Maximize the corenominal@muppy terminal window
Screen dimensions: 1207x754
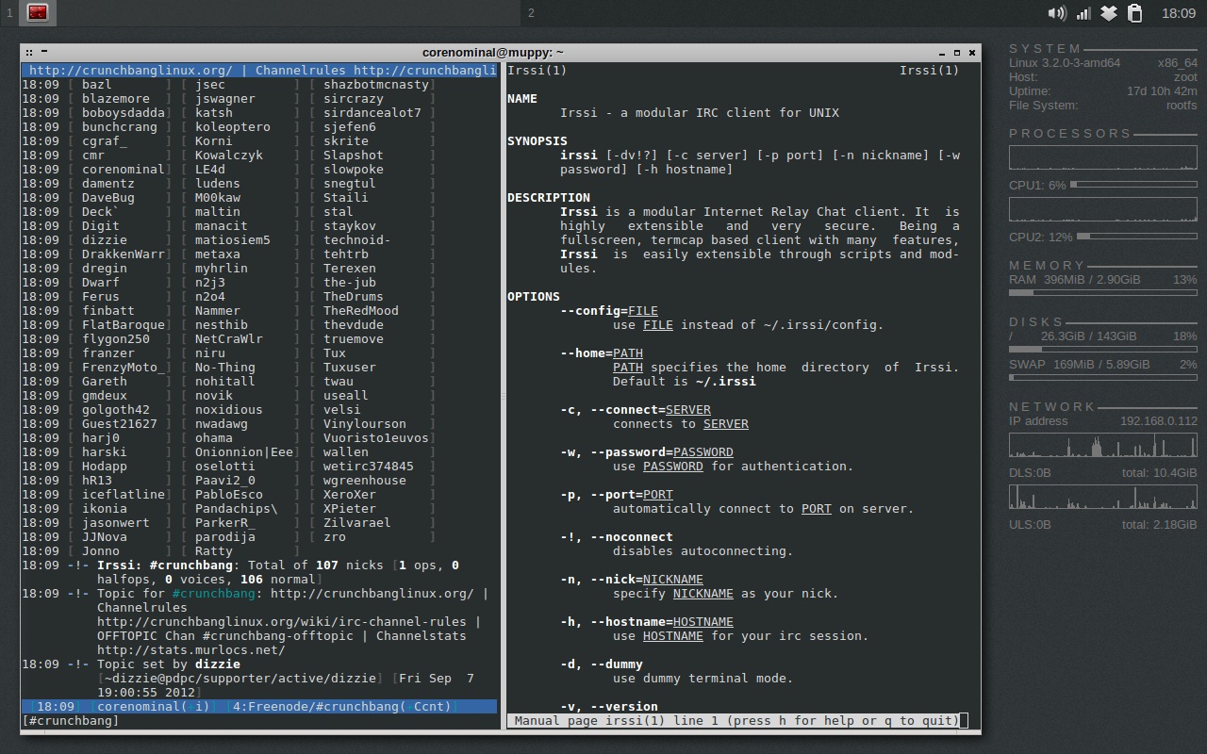pos(957,53)
